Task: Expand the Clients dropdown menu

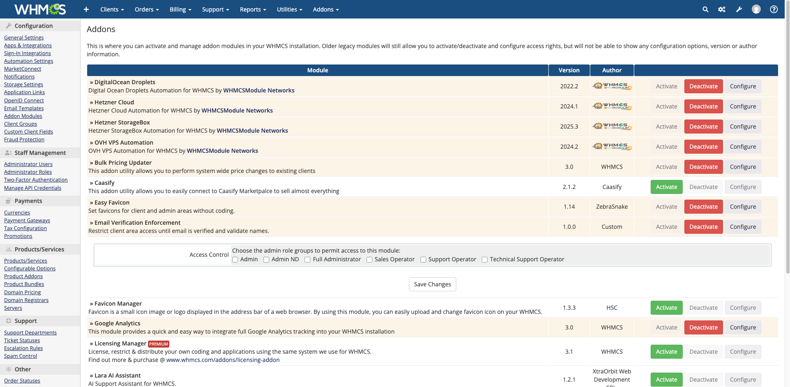Action: (x=112, y=9)
